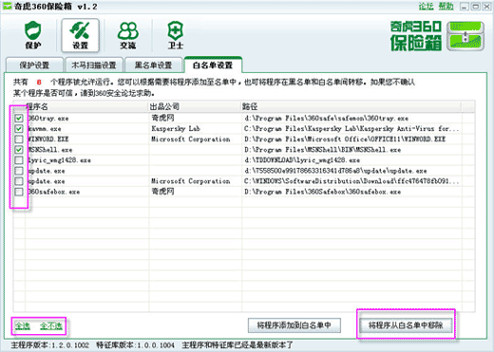Switch to the 黑名单设置 tab
Viewport: 494px width, 352px height.
tap(153, 65)
